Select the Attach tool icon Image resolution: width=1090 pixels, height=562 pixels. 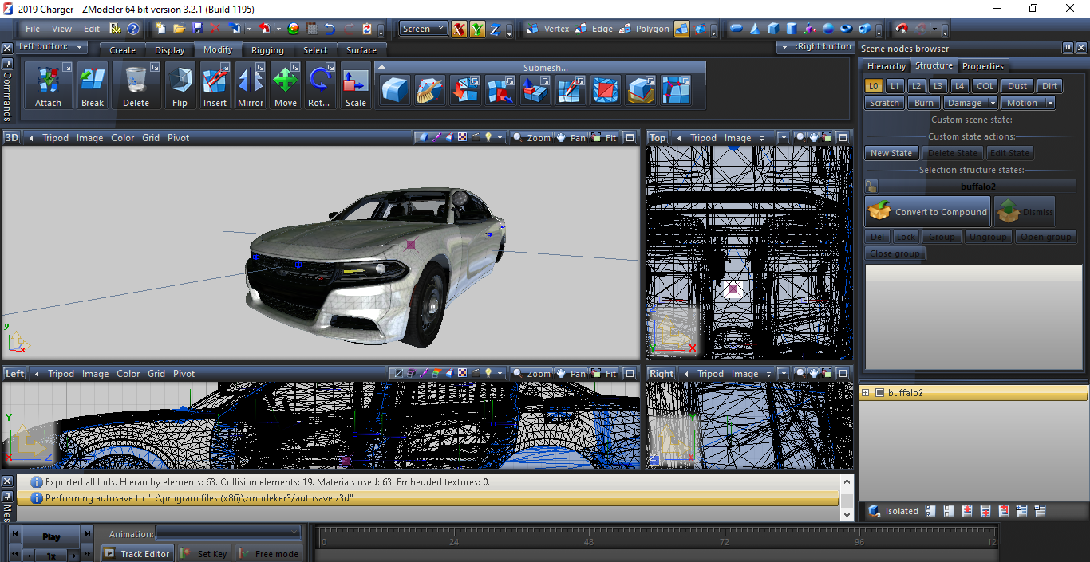pos(48,86)
